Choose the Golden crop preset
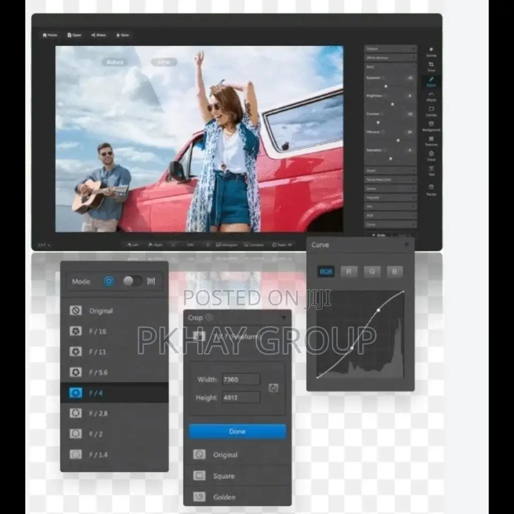 [x=237, y=496]
